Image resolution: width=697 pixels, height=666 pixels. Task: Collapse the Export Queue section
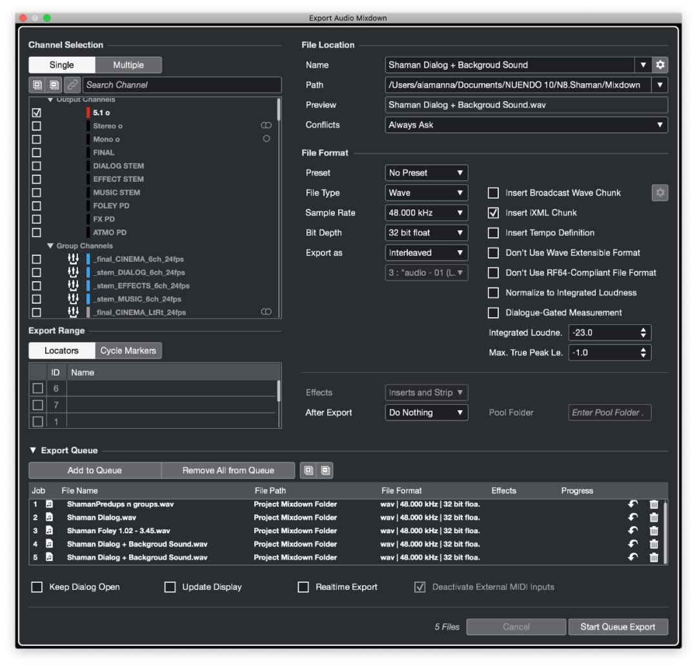click(x=33, y=451)
